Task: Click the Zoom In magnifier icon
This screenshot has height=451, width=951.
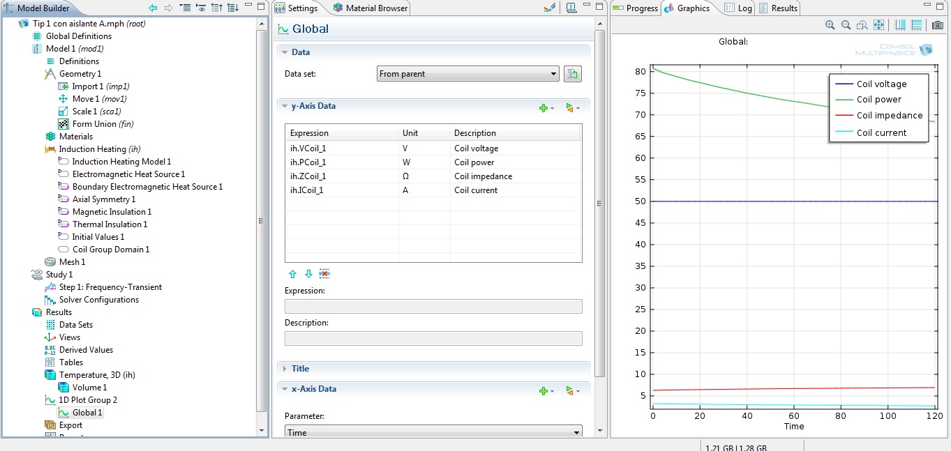Action: tap(830, 25)
